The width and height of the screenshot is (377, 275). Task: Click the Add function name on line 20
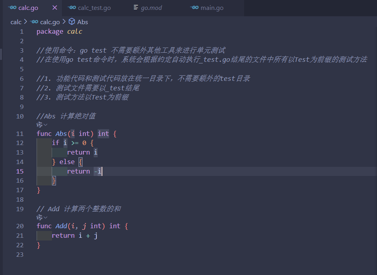coord(61,226)
